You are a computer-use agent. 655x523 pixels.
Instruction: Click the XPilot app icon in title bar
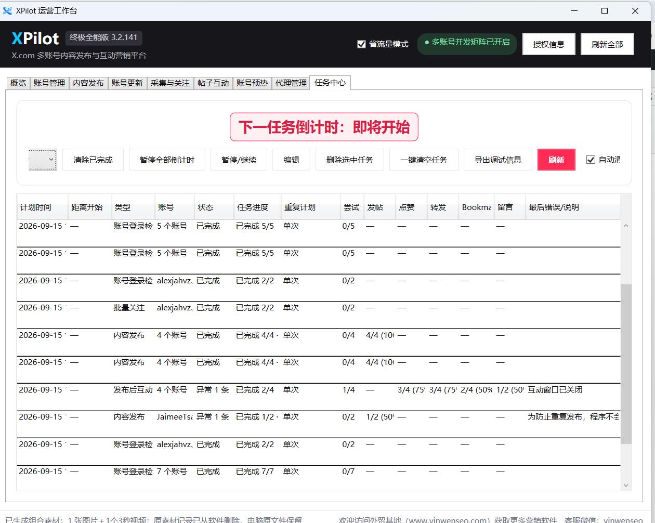coord(7,11)
